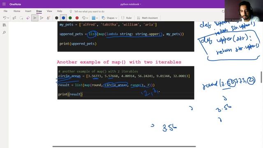The height and width of the screenshot is (148, 263).
Task: Click the 'my_pets' list line in code
Action: pos(108,25)
